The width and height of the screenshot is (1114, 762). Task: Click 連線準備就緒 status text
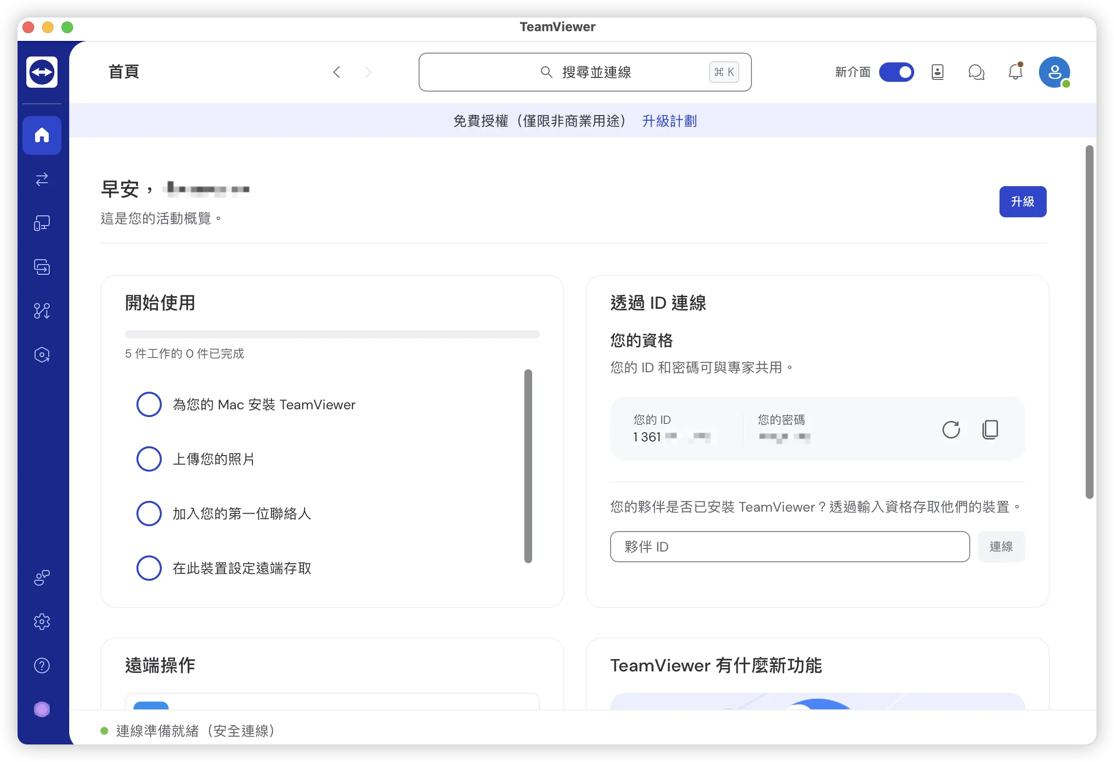click(195, 731)
